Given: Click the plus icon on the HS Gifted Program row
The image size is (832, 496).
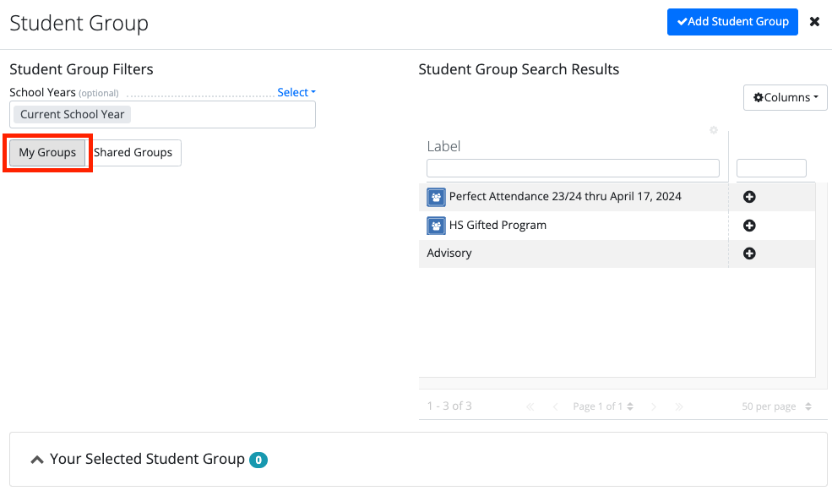Looking at the screenshot, I should (x=748, y=225).
